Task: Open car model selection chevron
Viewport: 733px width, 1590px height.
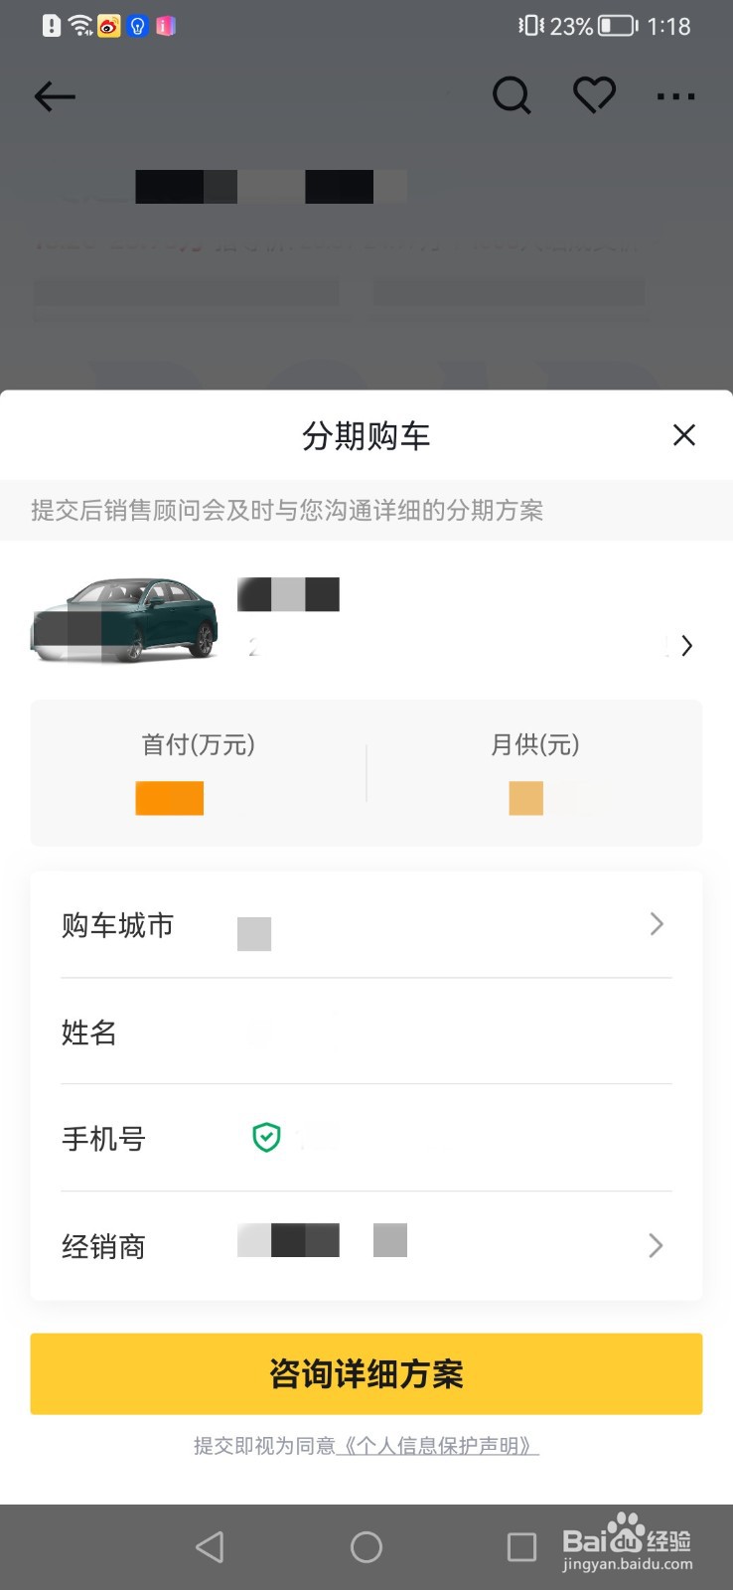Action: tap(685, 646)
